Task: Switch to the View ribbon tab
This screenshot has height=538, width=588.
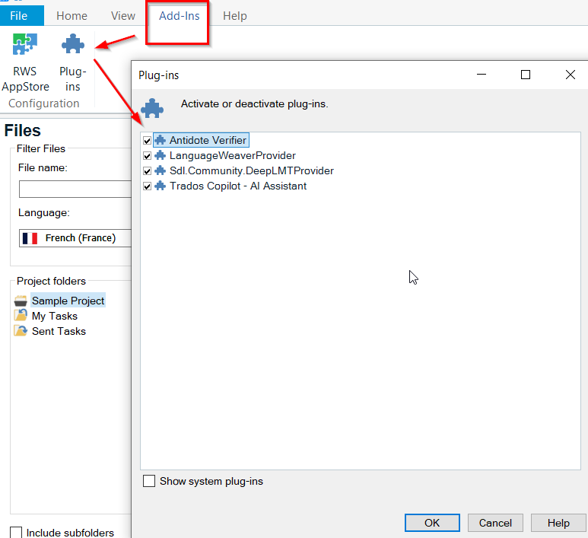Action: [123, 16]
